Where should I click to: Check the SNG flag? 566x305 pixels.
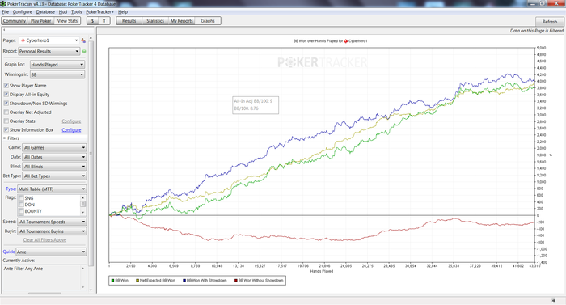click(x=21, y=198)
